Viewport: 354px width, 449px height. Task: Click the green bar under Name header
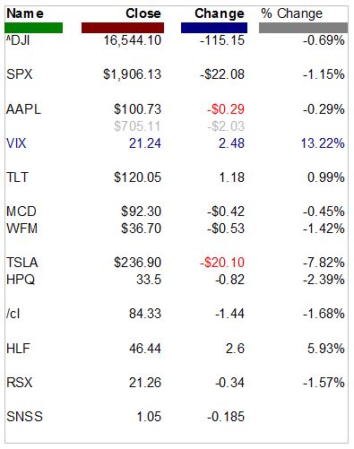34,28
